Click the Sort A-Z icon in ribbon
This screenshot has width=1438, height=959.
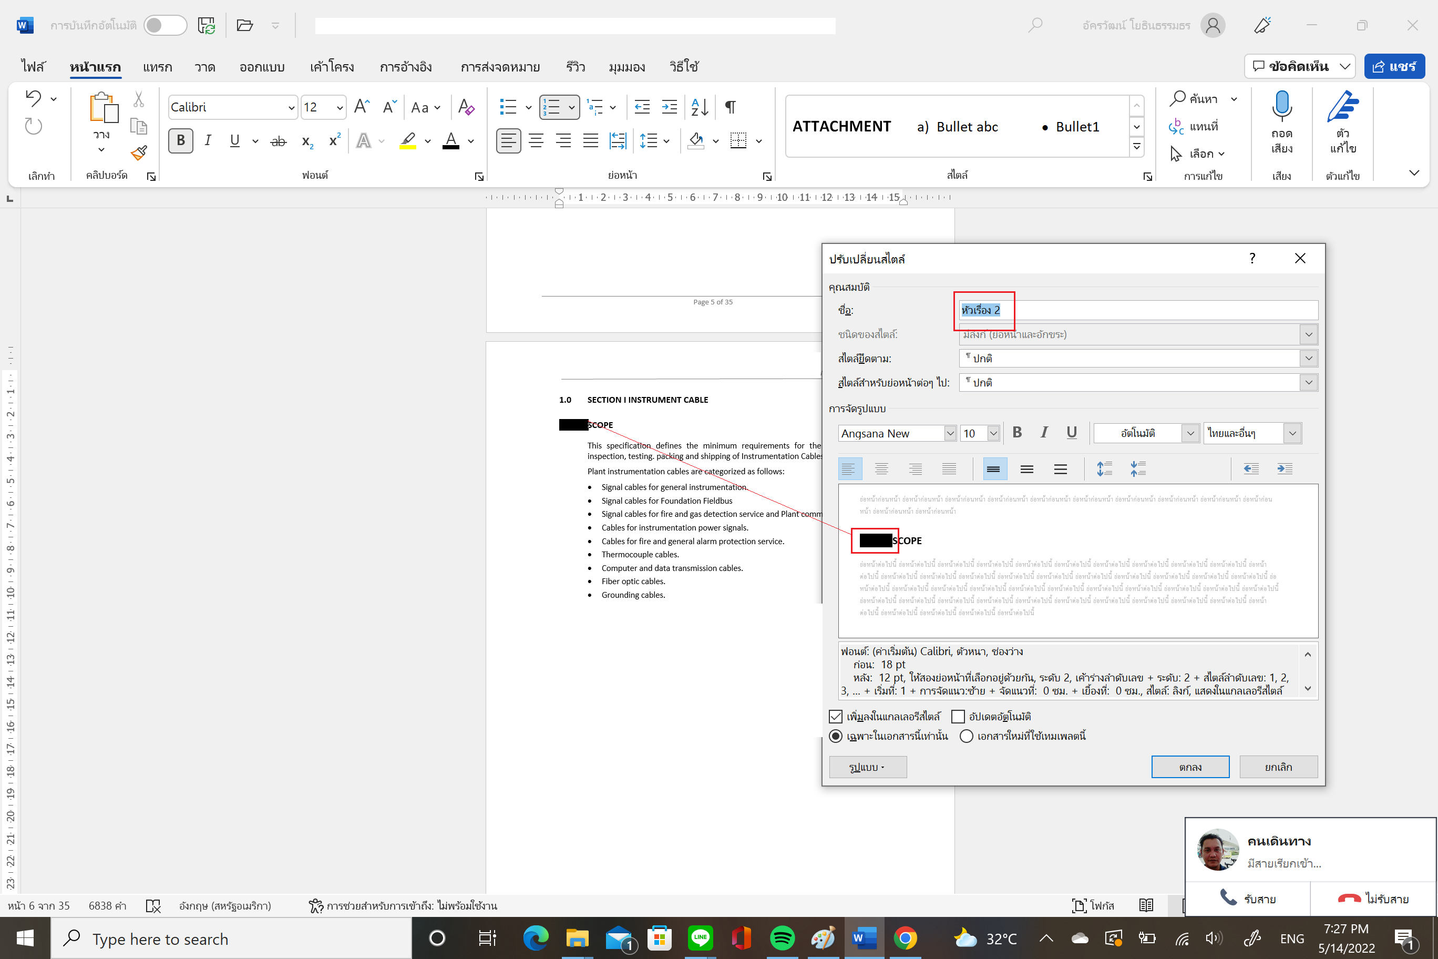(x=699, y=107)
